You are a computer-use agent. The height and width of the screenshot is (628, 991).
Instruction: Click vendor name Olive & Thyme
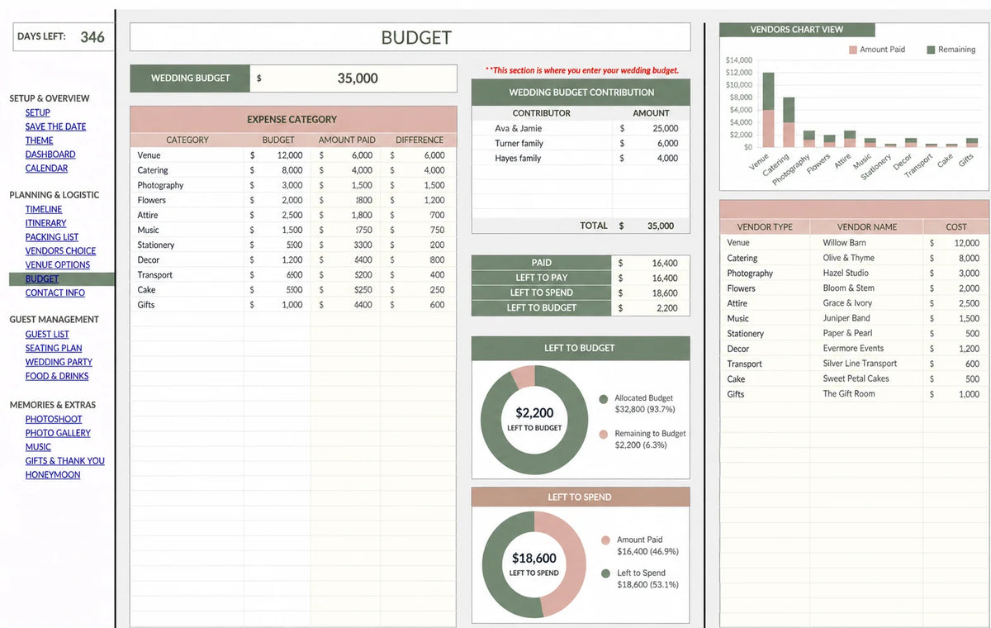848,258
